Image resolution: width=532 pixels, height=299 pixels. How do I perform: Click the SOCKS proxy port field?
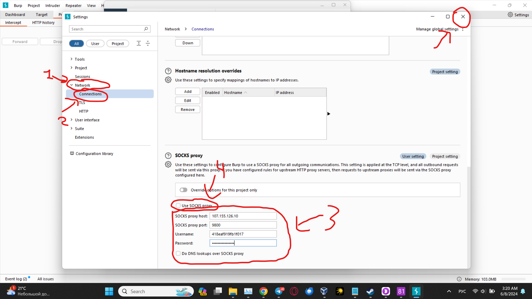243,225
